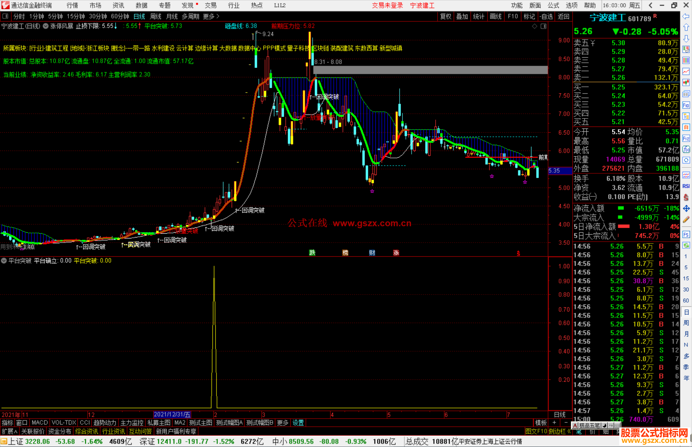This screenshot has width=692, height=447.
Task: Select the 60 minute period in sidebar
Action: [686, 301]
